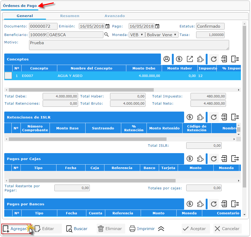The image size is (251, 237).
Task: Click inside the Motivo text area
Action: point(129,45)
